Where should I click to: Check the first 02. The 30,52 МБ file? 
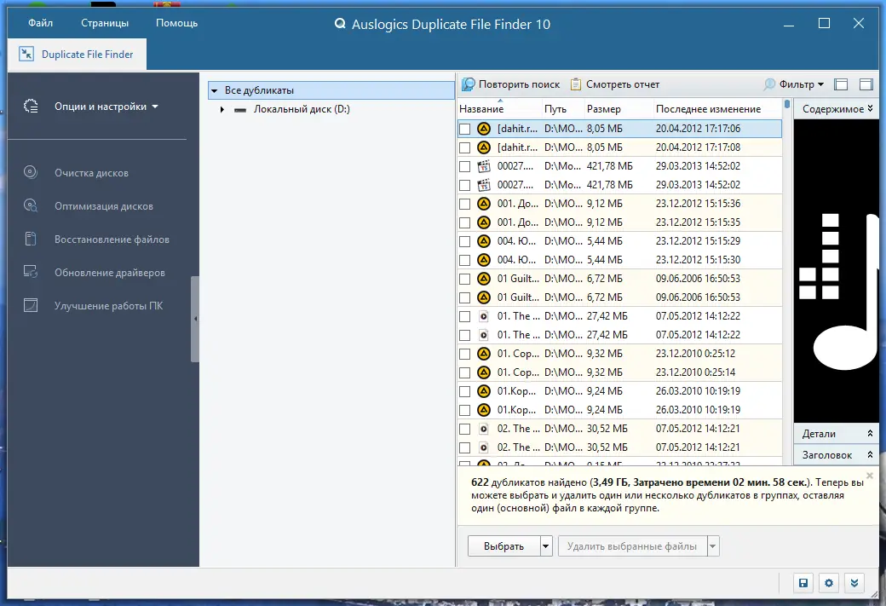464,429
